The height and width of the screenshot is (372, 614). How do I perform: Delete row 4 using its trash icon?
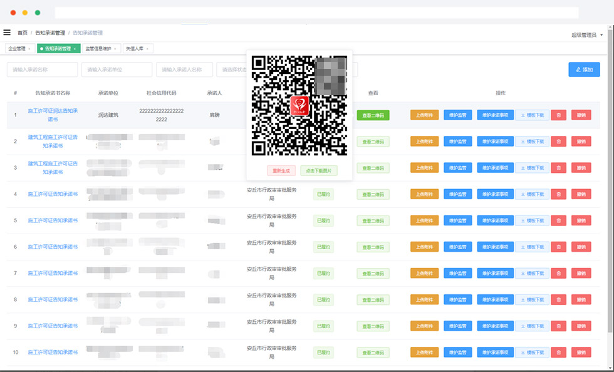click(558, 194)
